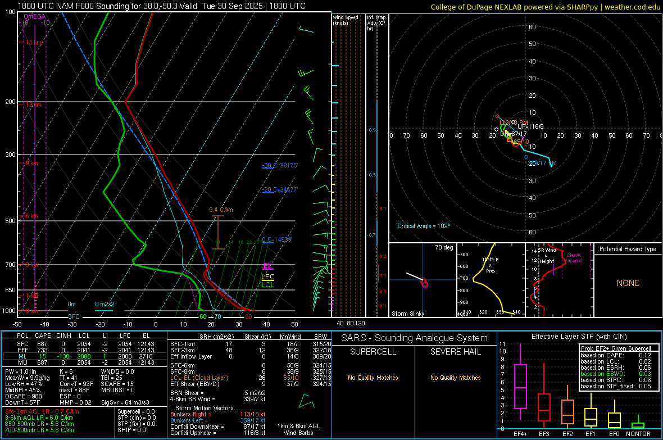Click the 'OMEGA' label on the skew-T

(x=35, y=16)
